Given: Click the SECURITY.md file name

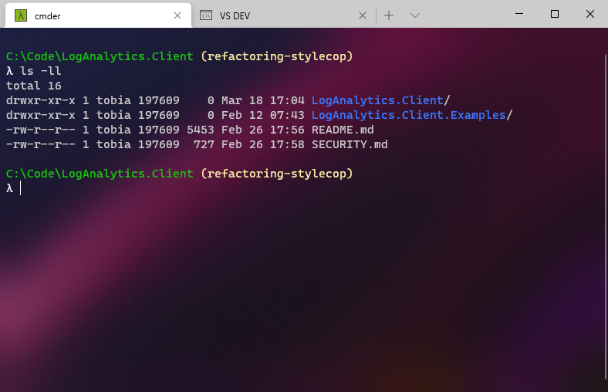Looking at the screenshot, I should pyautogui.click(x=350, y=144).
